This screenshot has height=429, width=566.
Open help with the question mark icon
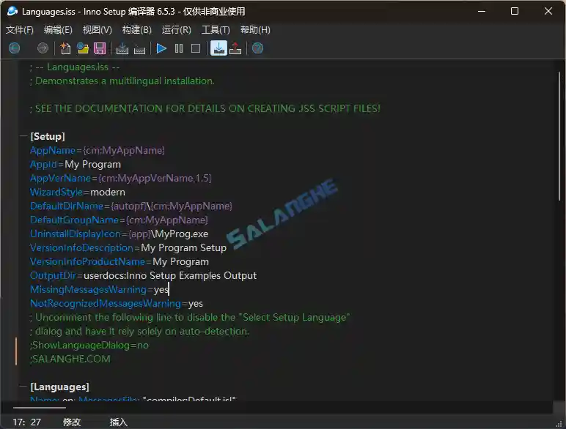pos(257,48)
